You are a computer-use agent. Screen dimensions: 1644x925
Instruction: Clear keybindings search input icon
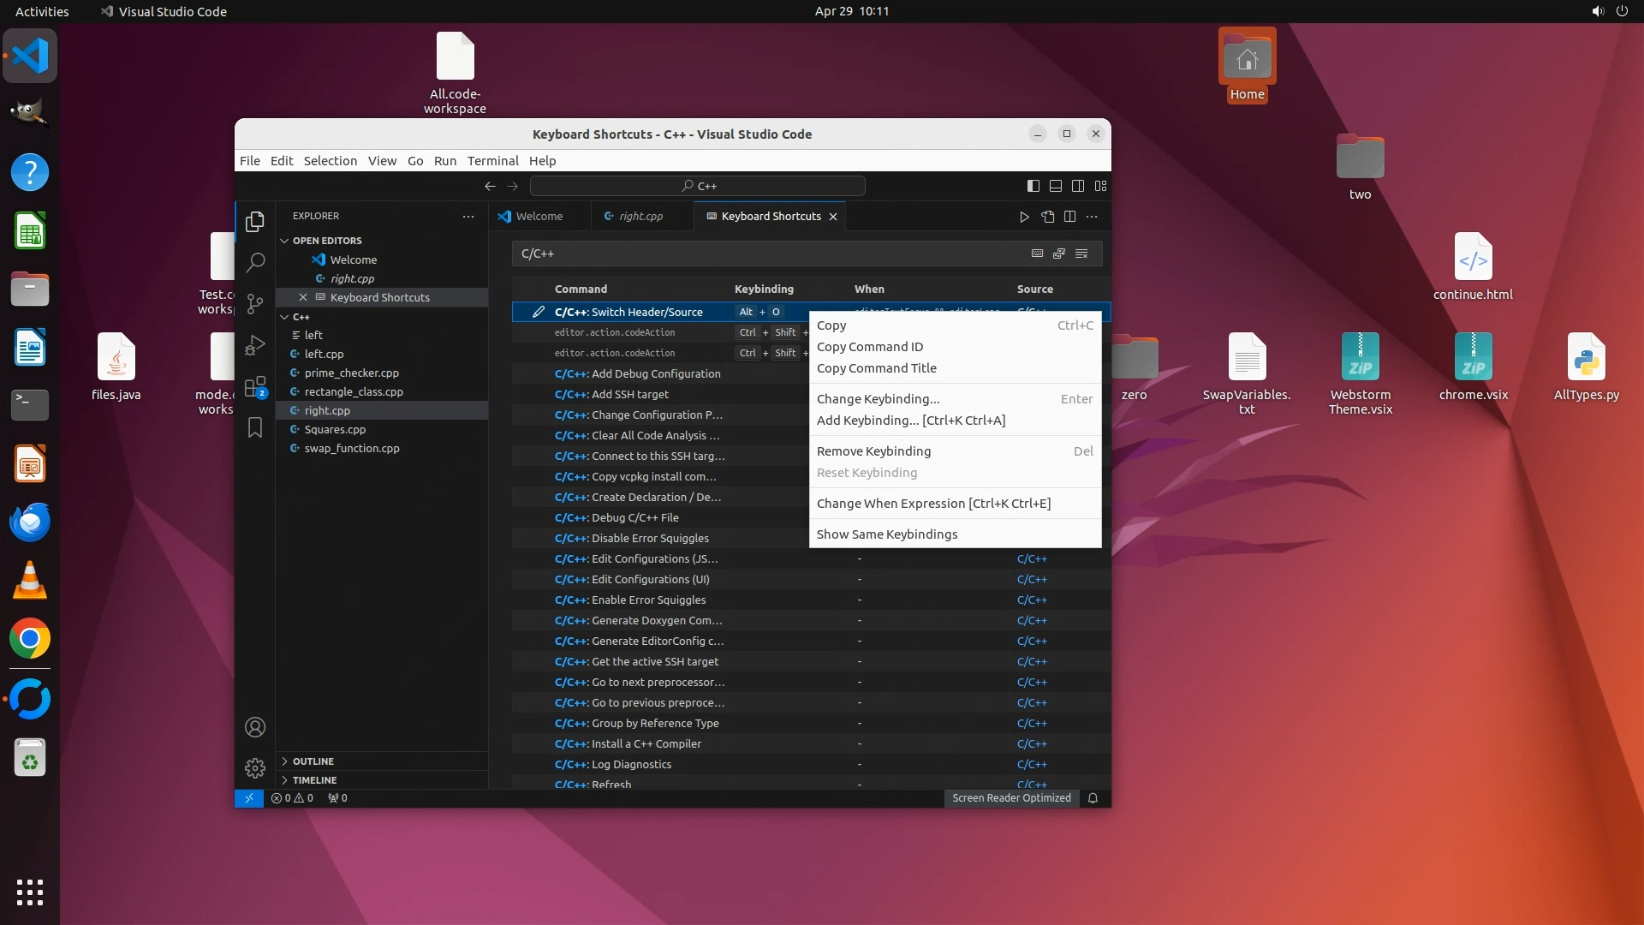(x=1081, y=254)
